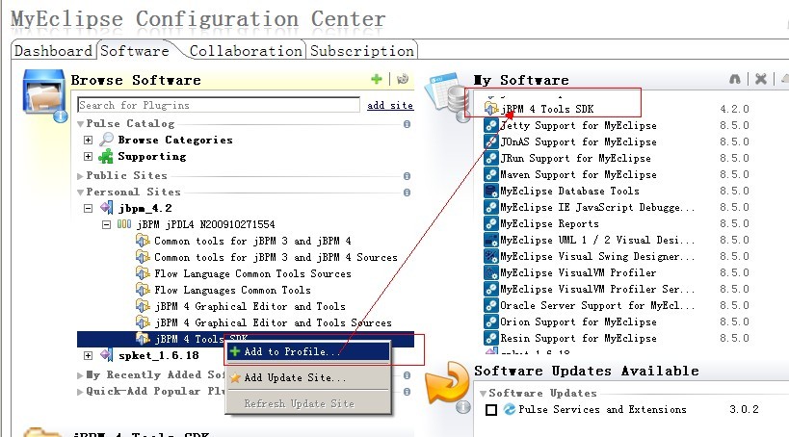
Task: Select MyEclipse Reports entry
Action: [x=549, y=223]
